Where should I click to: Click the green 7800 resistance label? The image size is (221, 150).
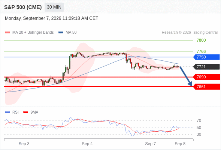click(x=201, y=40)
